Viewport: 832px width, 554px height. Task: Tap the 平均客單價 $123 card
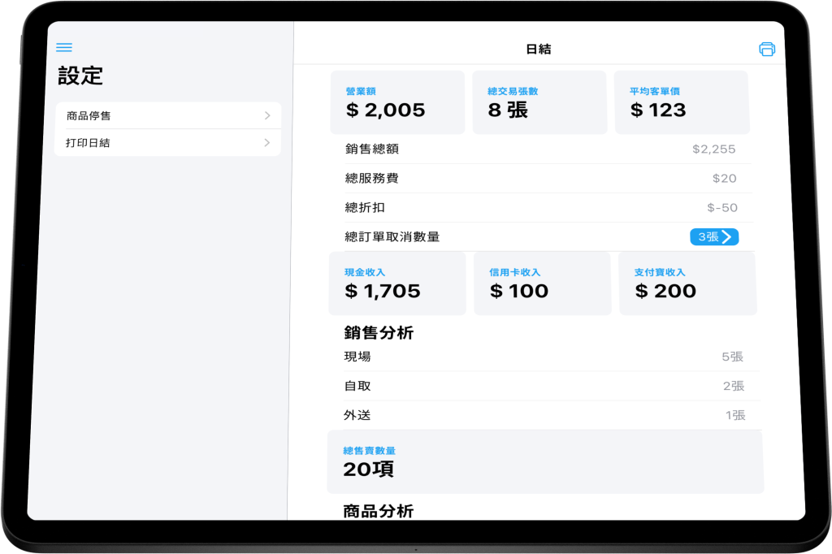(x=681, y=102)
